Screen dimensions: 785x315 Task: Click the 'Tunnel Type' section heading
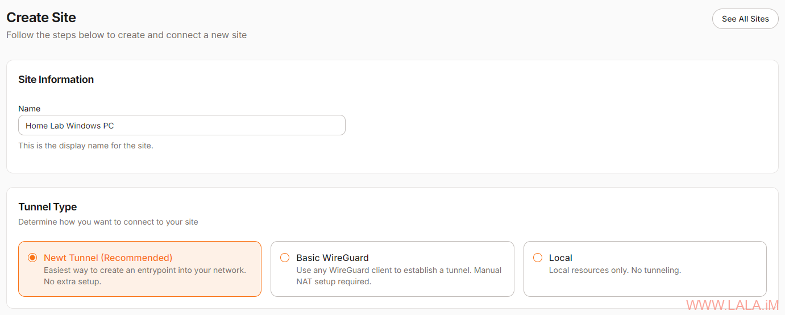[x=47, y=207]
